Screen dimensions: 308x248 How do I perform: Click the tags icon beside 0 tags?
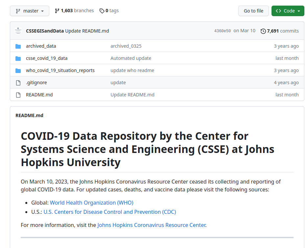coord(102,11)
